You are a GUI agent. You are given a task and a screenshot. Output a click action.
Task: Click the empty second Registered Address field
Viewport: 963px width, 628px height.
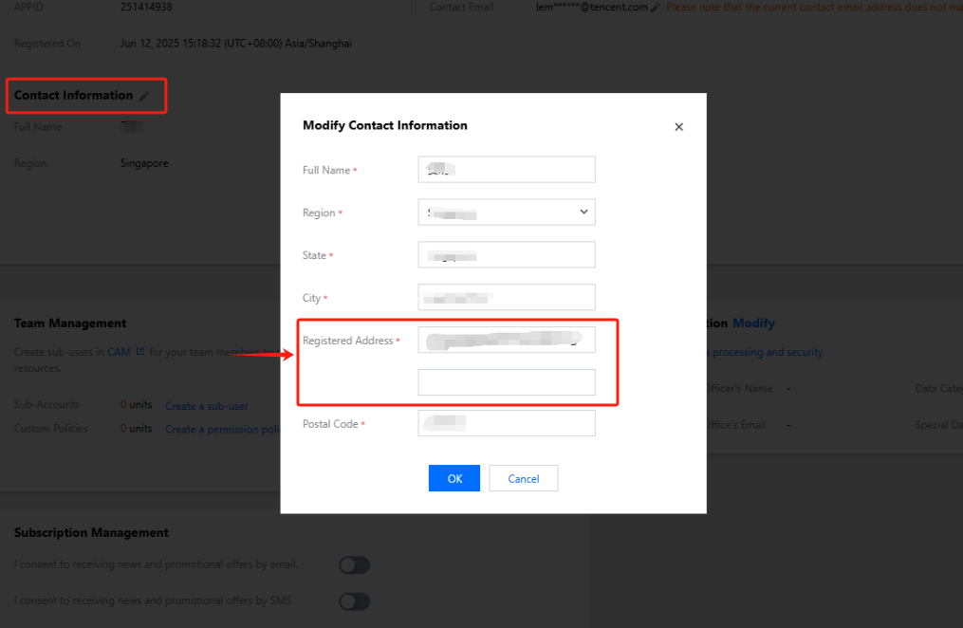[x=506, y=382]
